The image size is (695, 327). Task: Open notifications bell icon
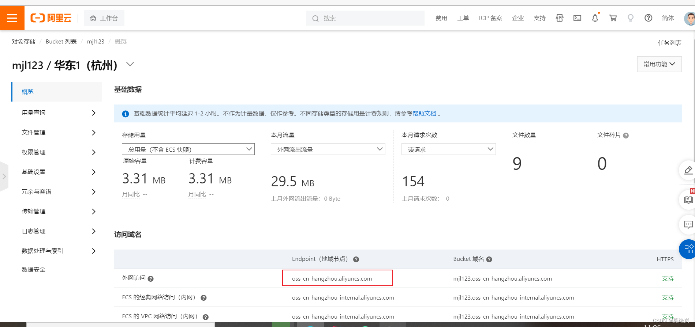[595, 18]
